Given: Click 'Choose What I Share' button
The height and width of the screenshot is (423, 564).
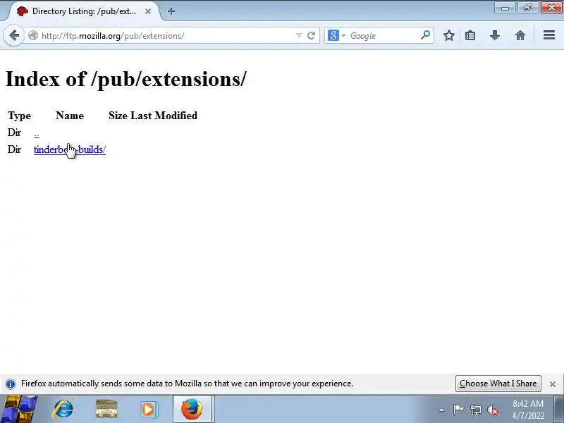Looking at the screenshot, I should [x=498, y=384].
